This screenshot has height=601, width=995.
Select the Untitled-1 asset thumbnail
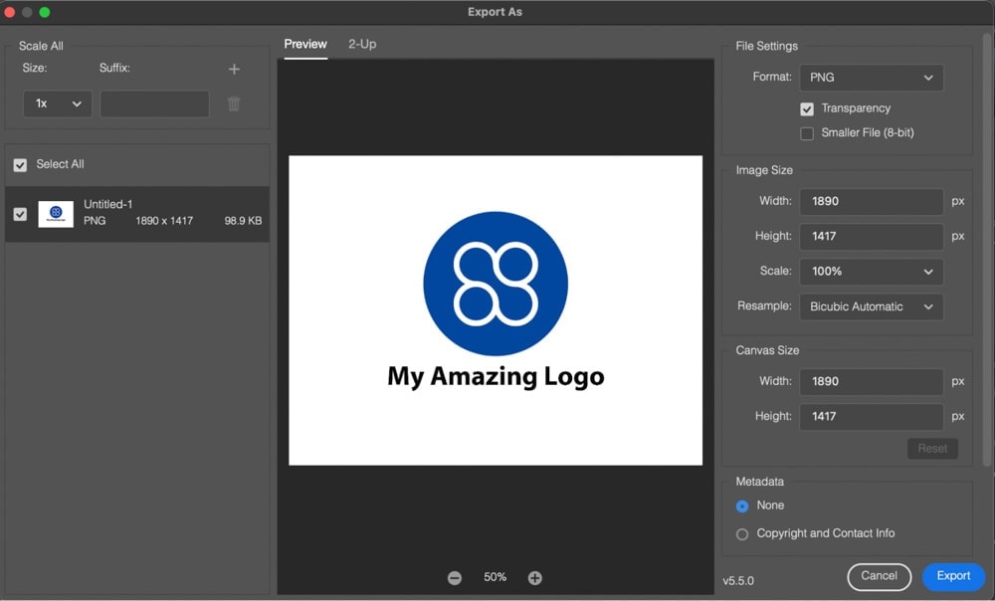pyautogui.click(x=56, y=214)
